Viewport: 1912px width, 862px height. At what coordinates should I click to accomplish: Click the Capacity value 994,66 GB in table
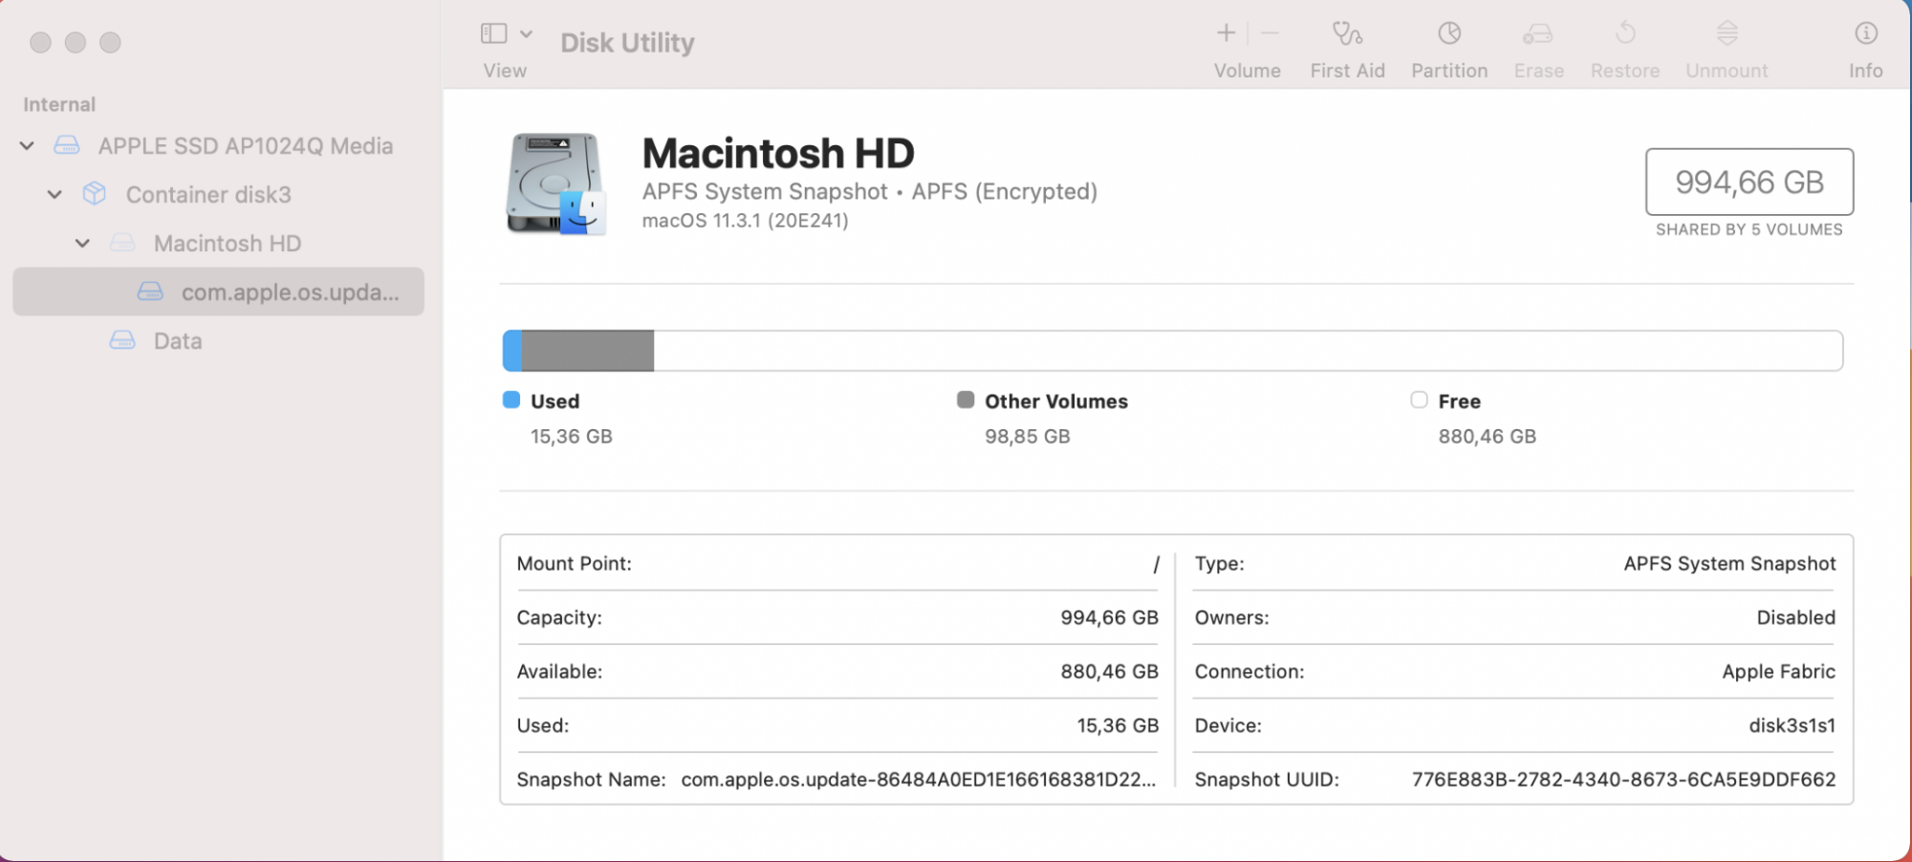click(1109, 617)
